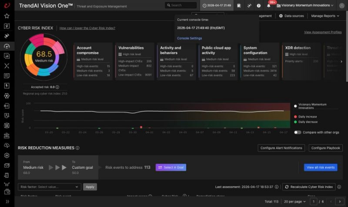Open notifications bell with 99+ badge
This screenshot has width=348, height=207.
(269, 5)
